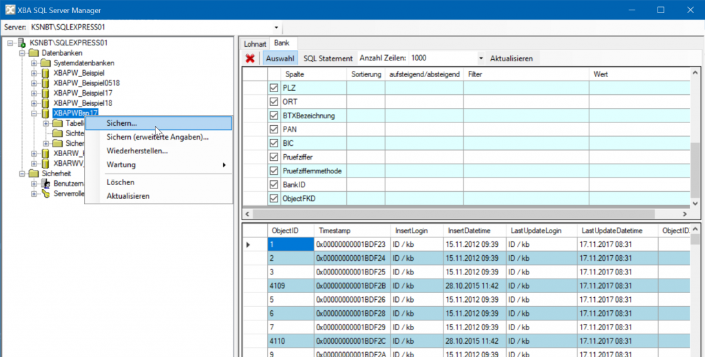Click the XBAPW_Beispiel database icon
705x357 pixels.
click(x=46, y=73)
